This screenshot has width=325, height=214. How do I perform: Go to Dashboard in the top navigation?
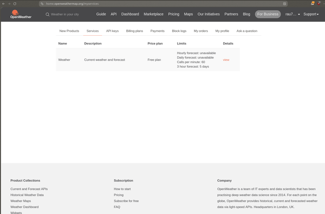tap(130, 14)
